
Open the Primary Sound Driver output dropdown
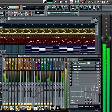coord(89,106)
